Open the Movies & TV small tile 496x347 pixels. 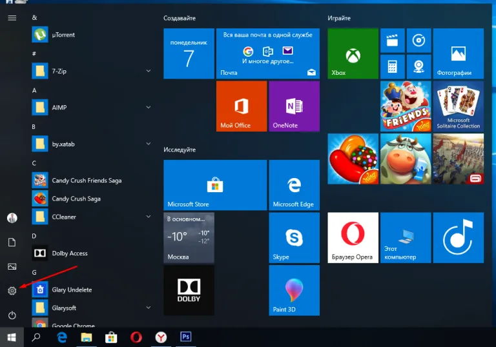(392, 41)
